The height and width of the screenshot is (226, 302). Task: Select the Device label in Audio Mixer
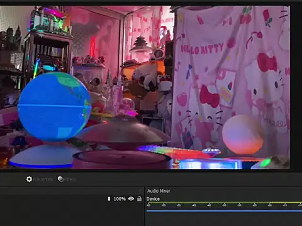tap(153, 199)
